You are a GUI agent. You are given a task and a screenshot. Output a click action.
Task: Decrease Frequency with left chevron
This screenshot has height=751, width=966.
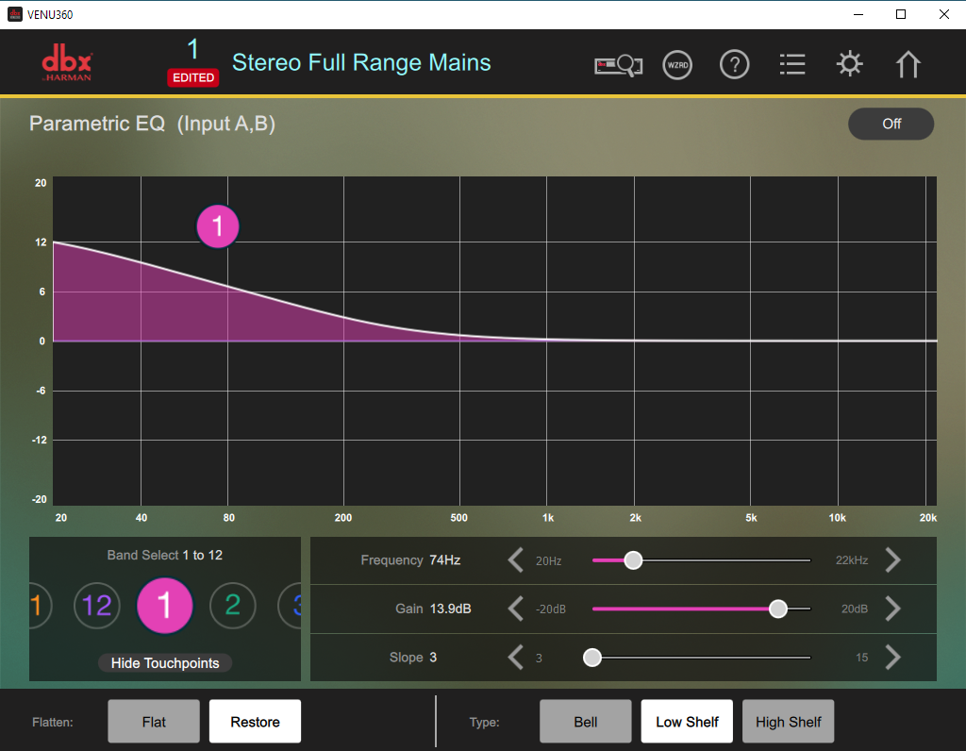point(515,560)
